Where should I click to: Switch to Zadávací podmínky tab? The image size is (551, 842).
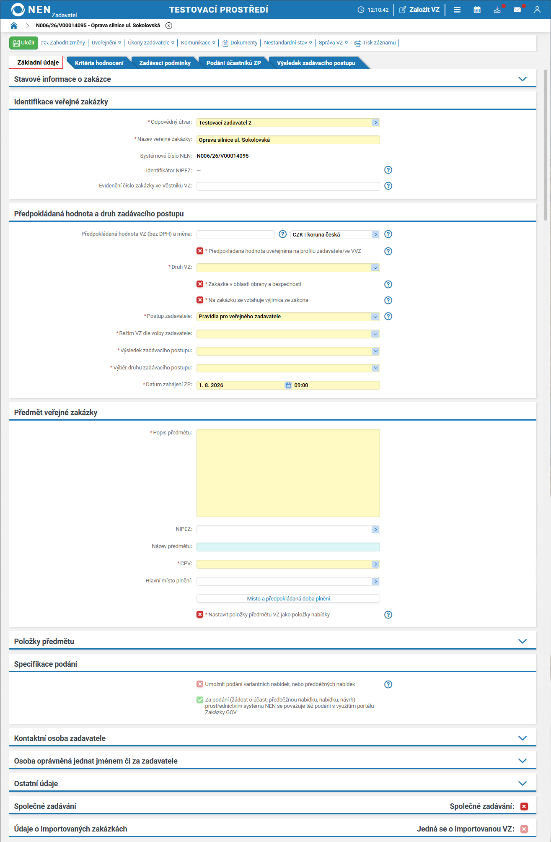165,63
